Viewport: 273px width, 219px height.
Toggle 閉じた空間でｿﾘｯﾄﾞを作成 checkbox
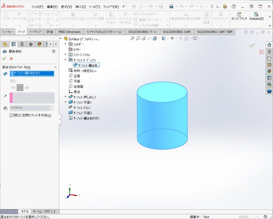tap(11, 115)
